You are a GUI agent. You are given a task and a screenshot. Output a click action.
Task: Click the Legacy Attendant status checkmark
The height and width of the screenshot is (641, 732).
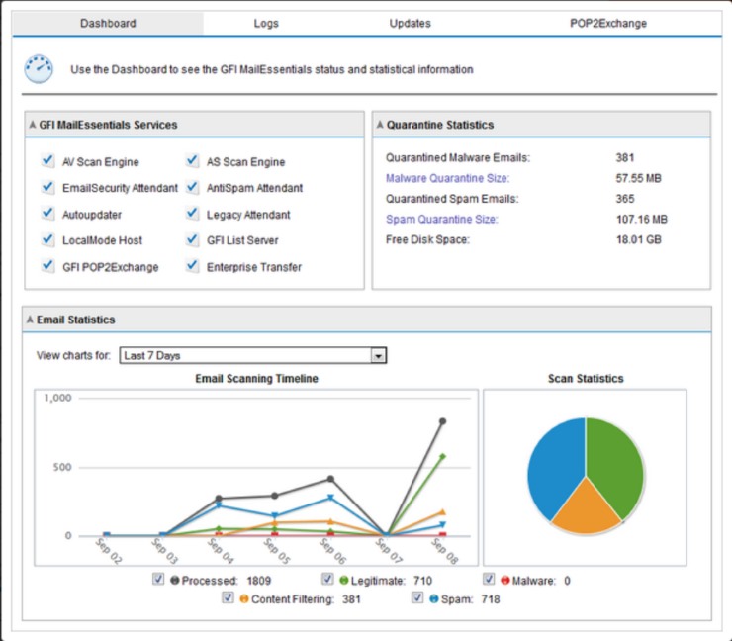click(x=192, y=214)
